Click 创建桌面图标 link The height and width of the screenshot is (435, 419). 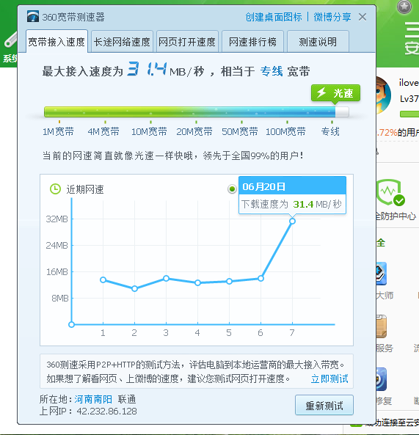pos(274,17)
